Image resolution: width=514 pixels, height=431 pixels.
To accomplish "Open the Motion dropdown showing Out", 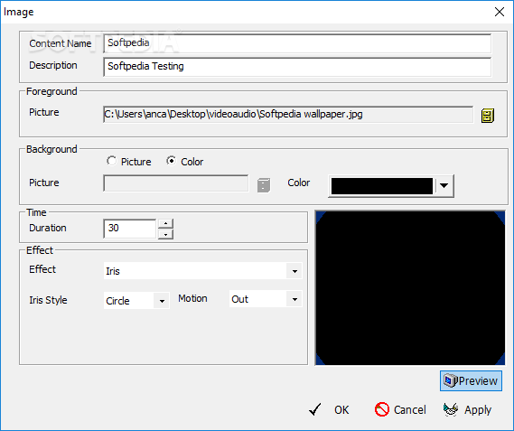I will (294, 299).
